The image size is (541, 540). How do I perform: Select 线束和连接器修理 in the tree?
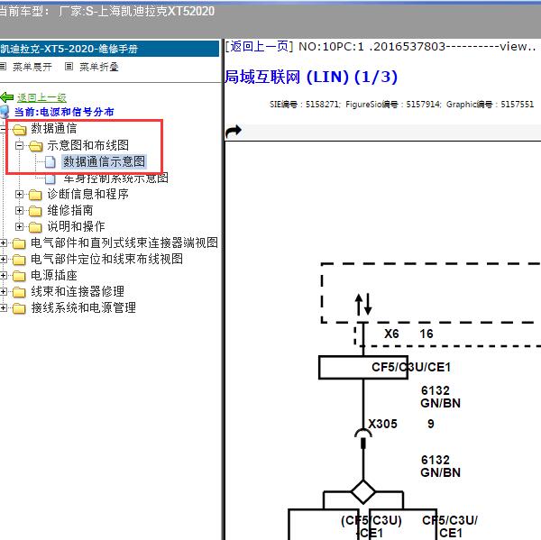click(78, 291)
